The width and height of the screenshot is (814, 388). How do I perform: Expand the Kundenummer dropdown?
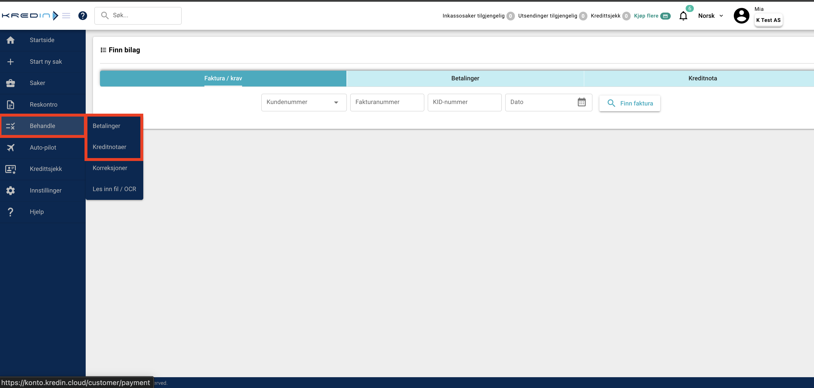(336, 102)
